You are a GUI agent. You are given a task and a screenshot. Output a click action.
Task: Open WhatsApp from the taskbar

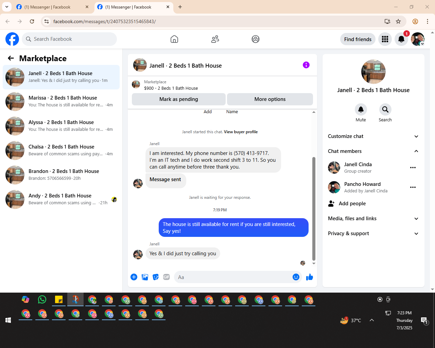42,299
